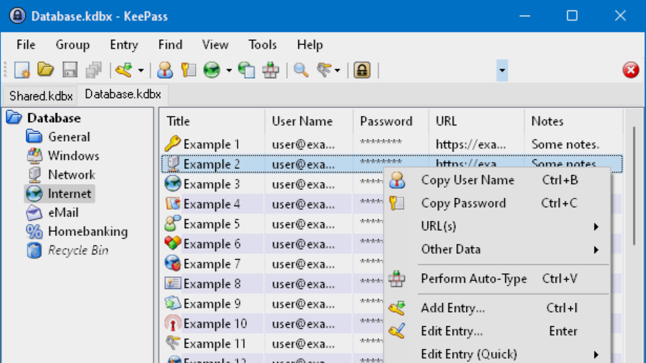Open the Help menu
This screenshot has height=363, width=646.
(x=310, y=45)
